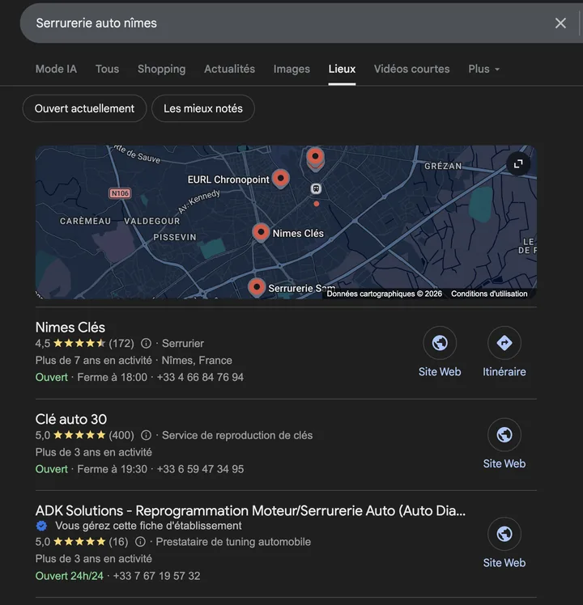Open info icon beside Clé auto 30 rating
Screen dimensions: 583x605
(x=146, y=435)
